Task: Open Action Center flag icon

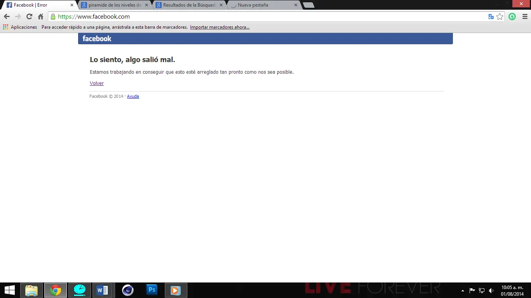Action: click(x=472, y=291)
